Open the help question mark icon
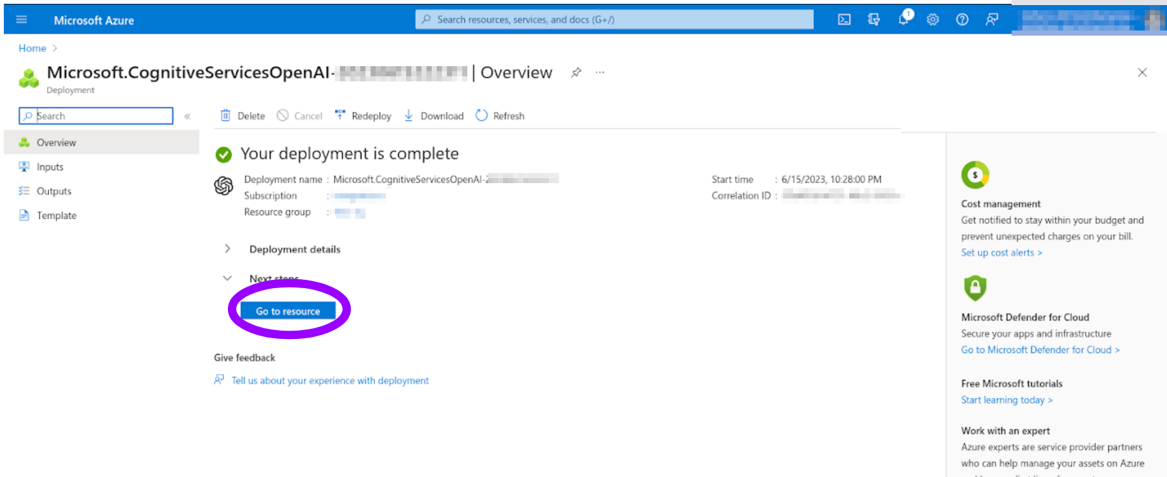 click(x=962, y=20)
